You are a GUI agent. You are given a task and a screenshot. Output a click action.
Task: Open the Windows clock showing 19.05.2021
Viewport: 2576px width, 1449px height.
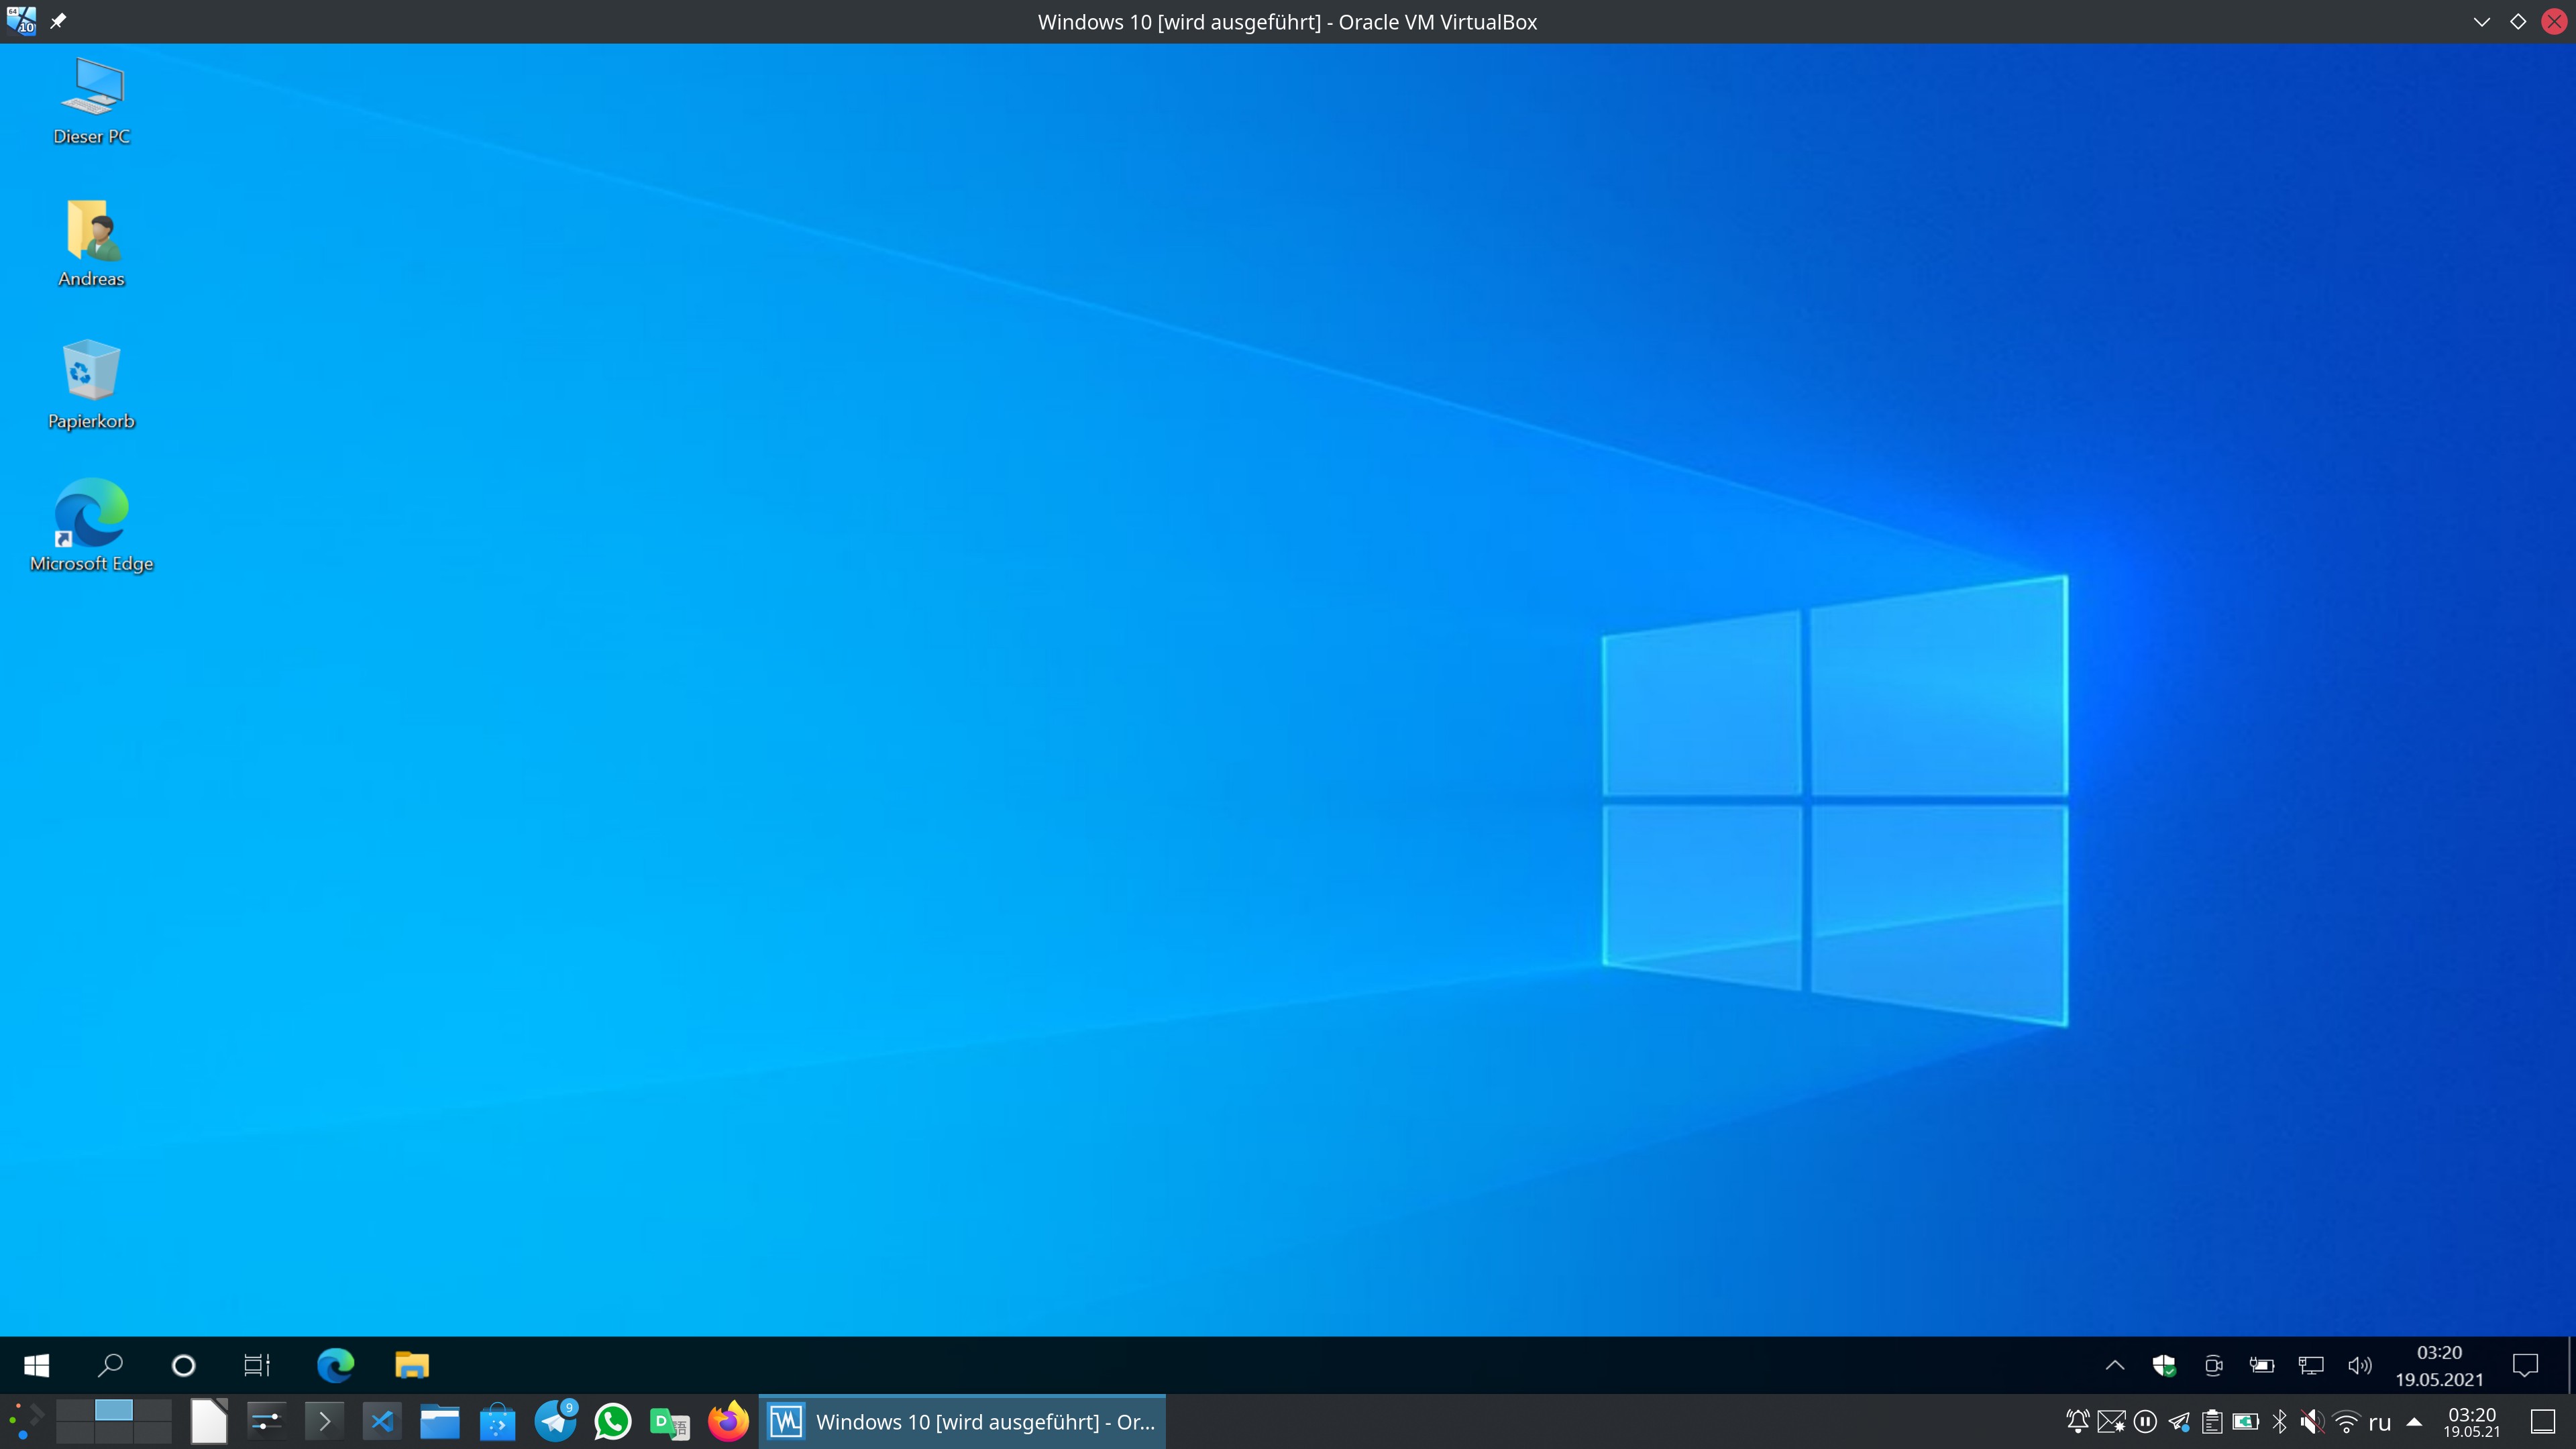click(x=2439, y=1366)
